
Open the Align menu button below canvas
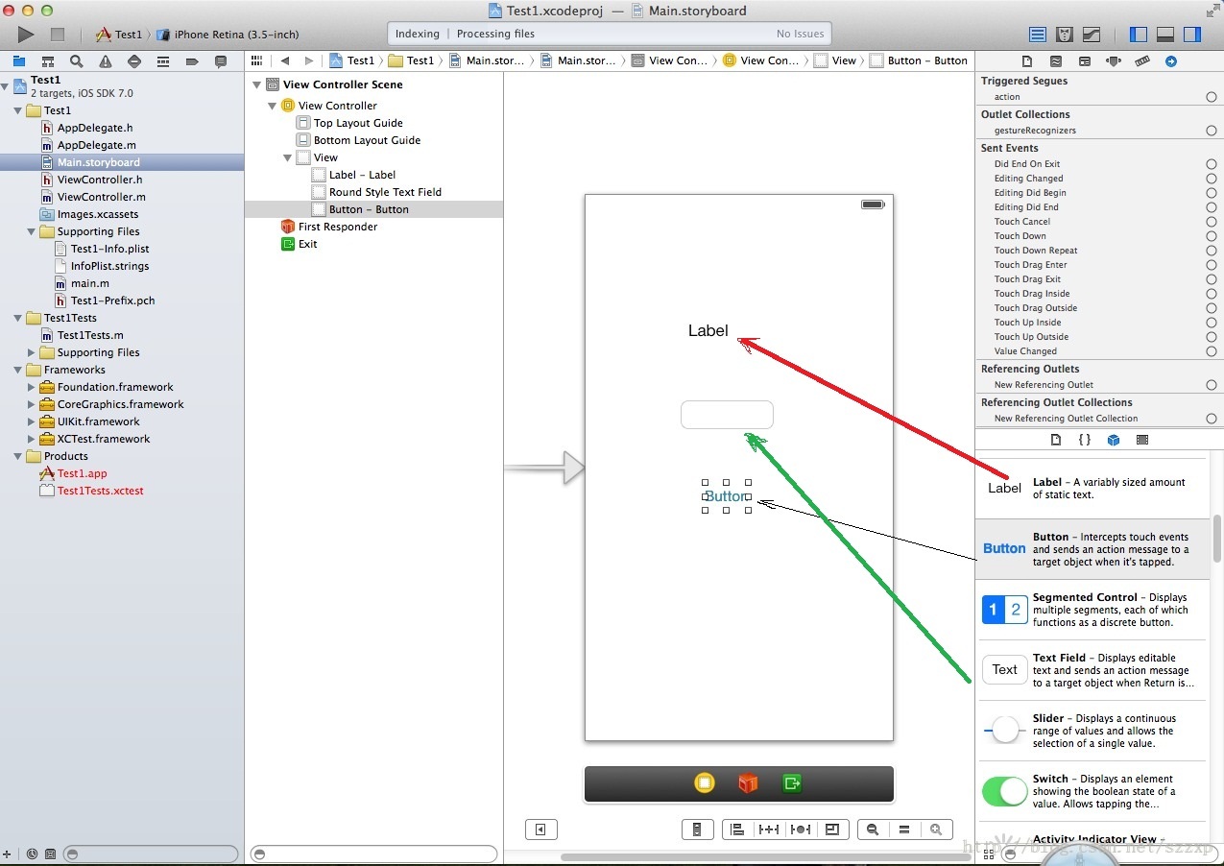(x=737, y=830)
